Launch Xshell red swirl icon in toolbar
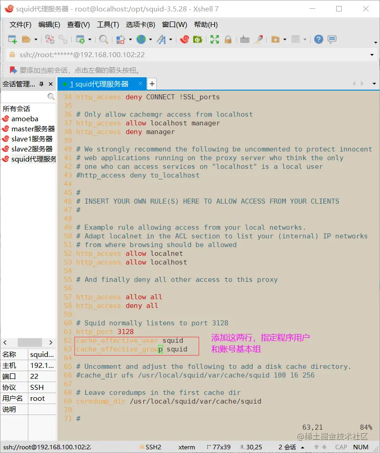The image size is (380, 453). tap(184, 39)
